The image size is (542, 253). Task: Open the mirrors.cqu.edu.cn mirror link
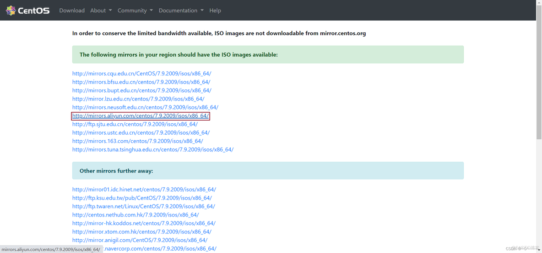(142, 74)
